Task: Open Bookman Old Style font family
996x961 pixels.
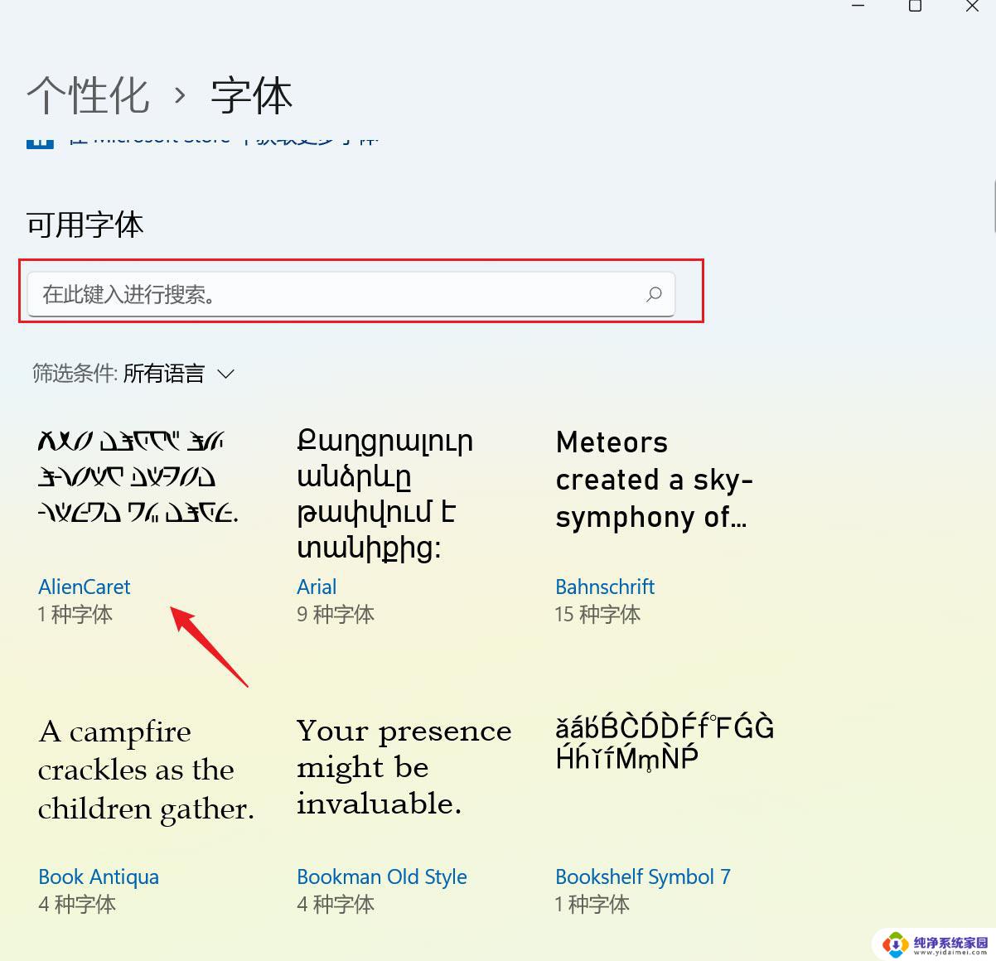Action: click(x=382, y=876)
